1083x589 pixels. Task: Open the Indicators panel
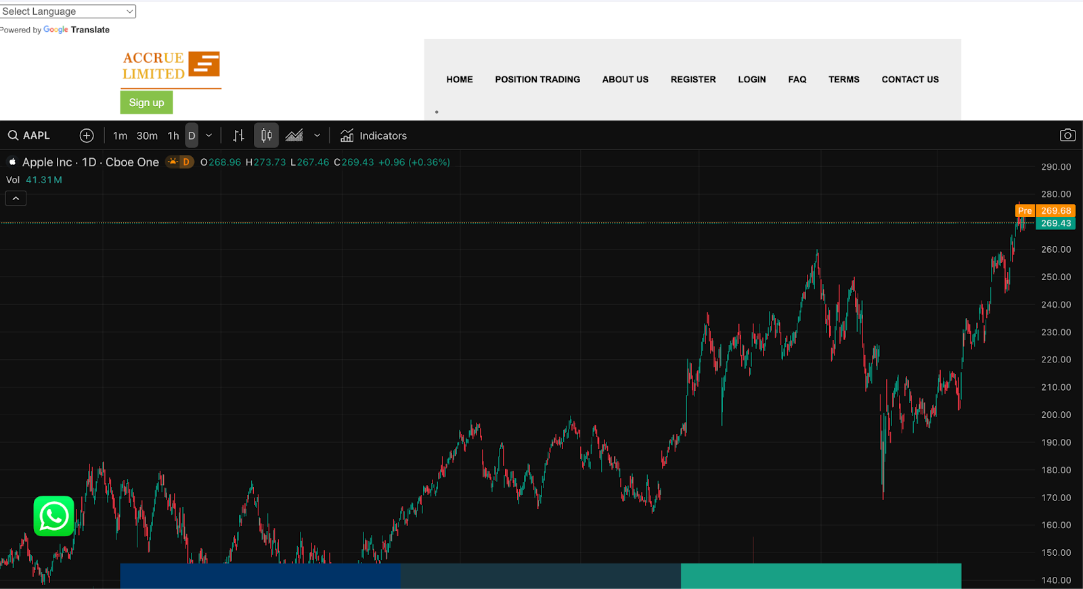pyautogui.click(x=374, y=136)
